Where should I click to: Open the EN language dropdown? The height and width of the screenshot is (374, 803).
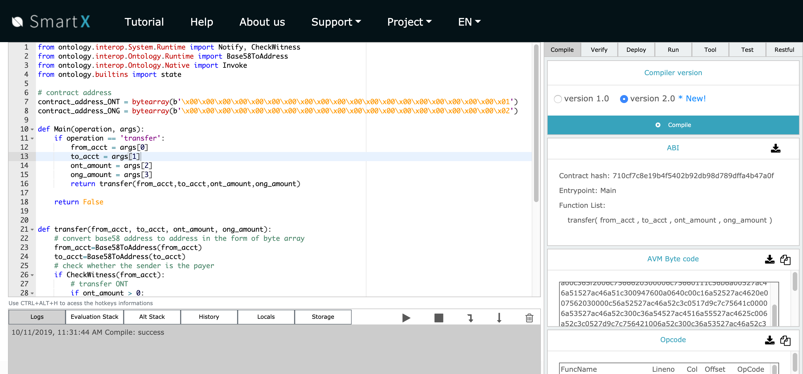[x=469, y=22]
